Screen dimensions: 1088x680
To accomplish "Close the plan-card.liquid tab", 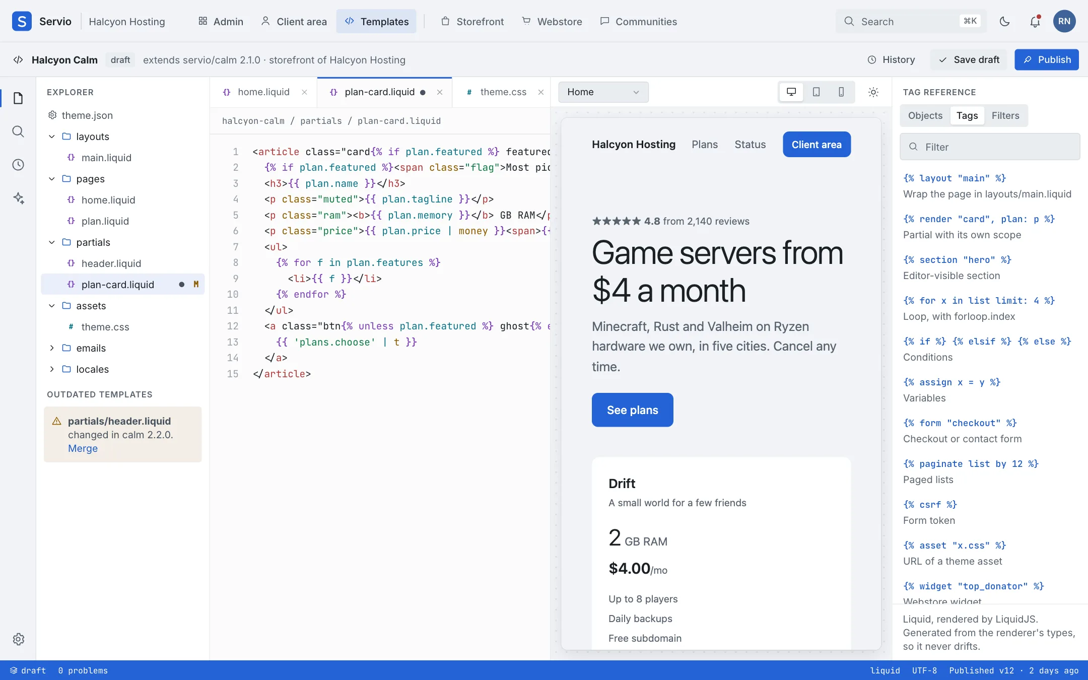I will (440, 92).
